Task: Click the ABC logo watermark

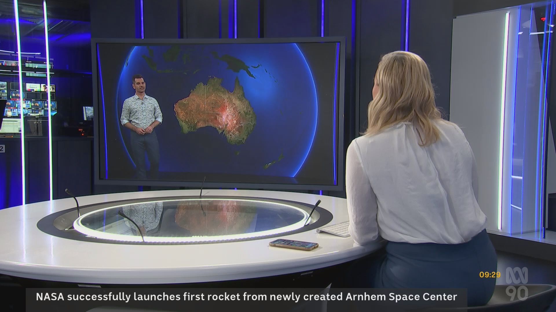Action: click(517, 275)
